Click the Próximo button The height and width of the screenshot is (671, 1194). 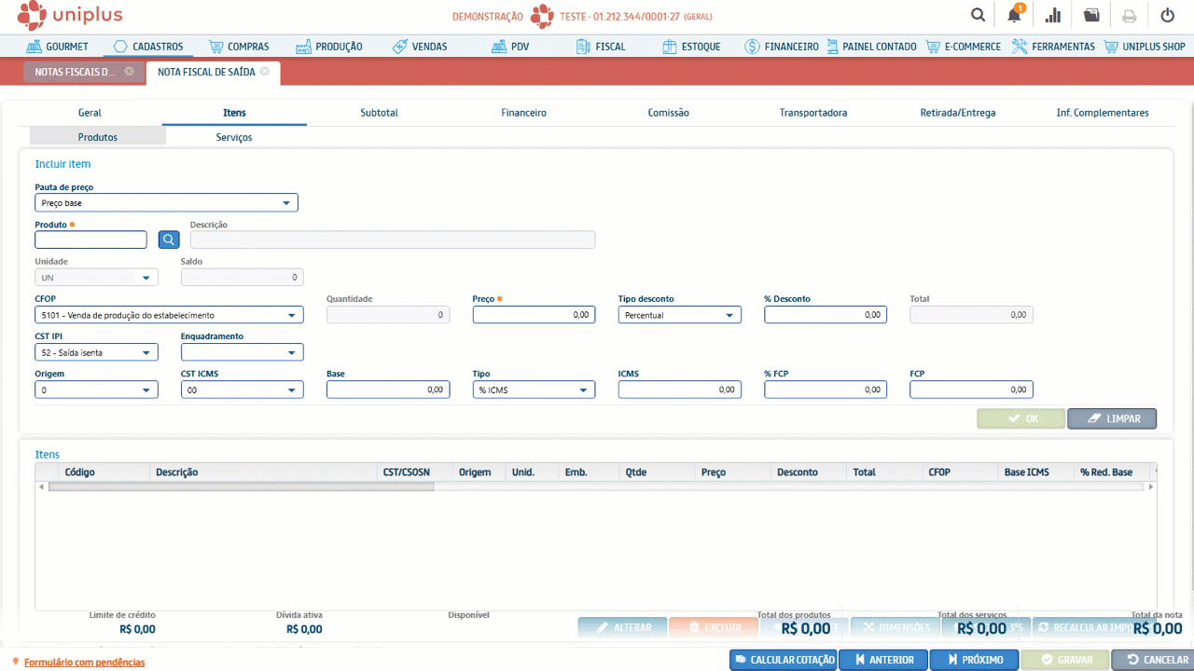[974, 660]
